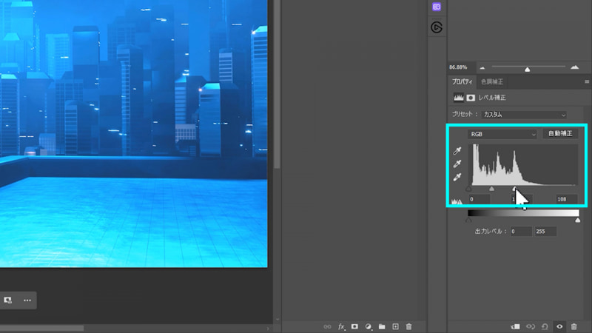Add a layer mask
Image resolution: width=592 pixels, height=333 pixels.
354,326
